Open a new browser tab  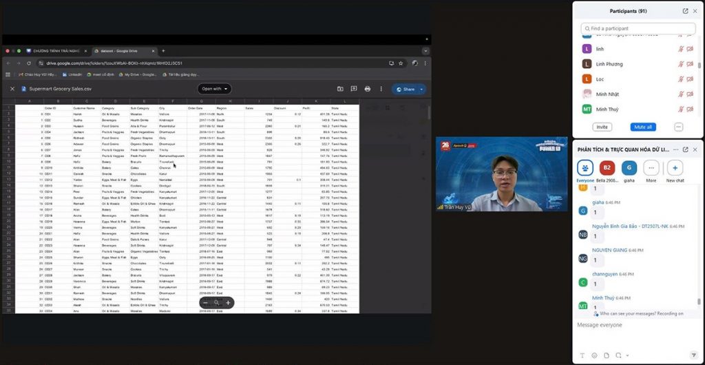163,51
